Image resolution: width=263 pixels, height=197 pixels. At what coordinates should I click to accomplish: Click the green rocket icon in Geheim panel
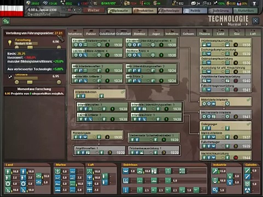(247, 171)
